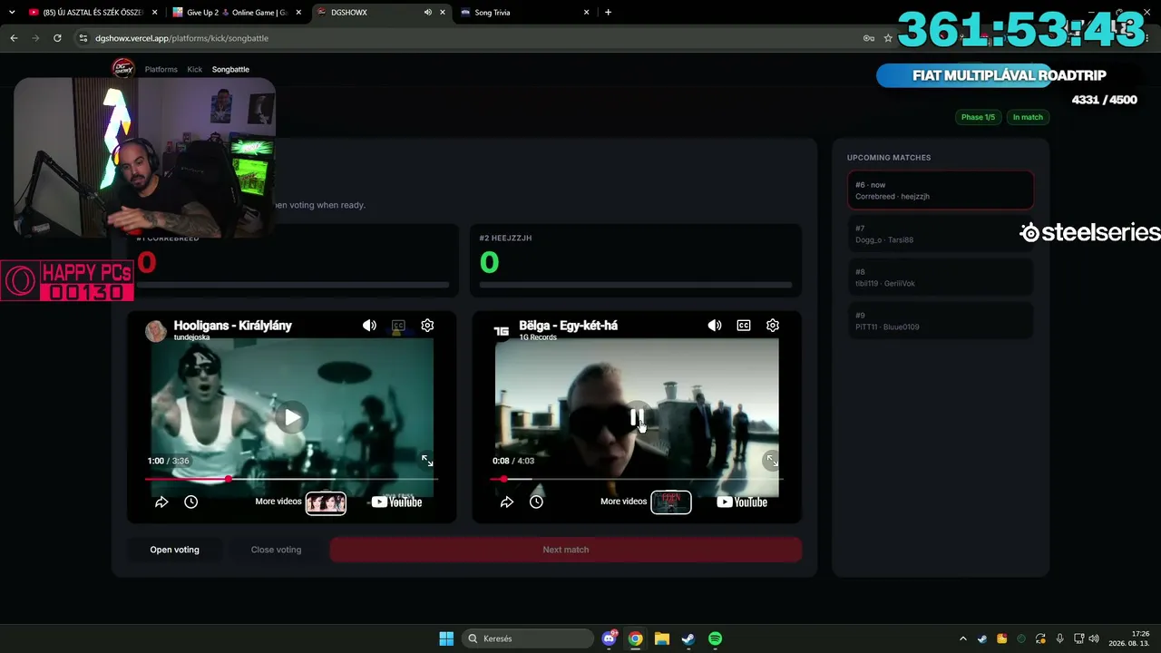1161x653 pixels.
Task: Select match #7 Dogg_o vs Tarsi88
Action: click(x=941, y=234)
